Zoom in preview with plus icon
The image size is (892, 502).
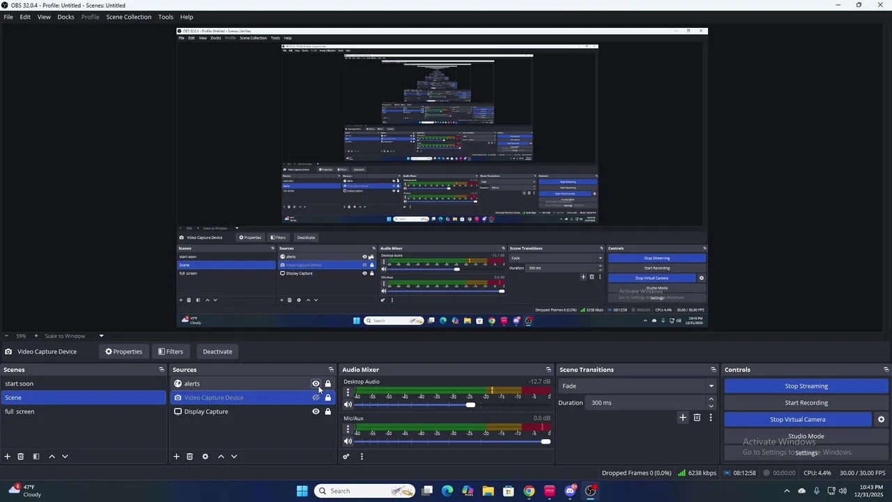click(x=36, y=336)
